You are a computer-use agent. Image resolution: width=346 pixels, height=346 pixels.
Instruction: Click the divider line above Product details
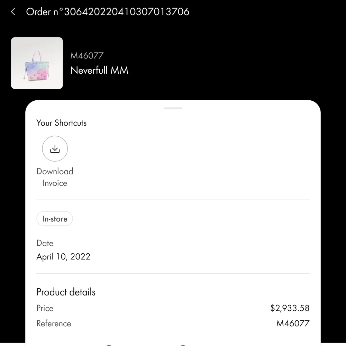click(173, 273)
